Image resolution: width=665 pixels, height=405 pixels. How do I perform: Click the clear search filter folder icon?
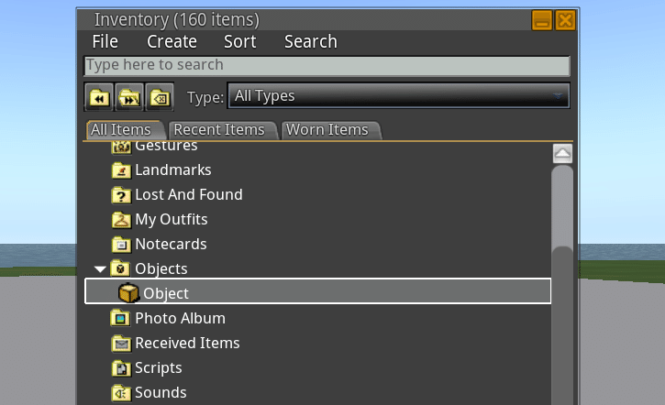coord(160,96)
